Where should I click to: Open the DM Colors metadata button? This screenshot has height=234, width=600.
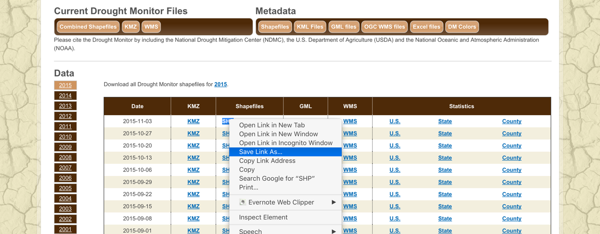pos(462,27)
